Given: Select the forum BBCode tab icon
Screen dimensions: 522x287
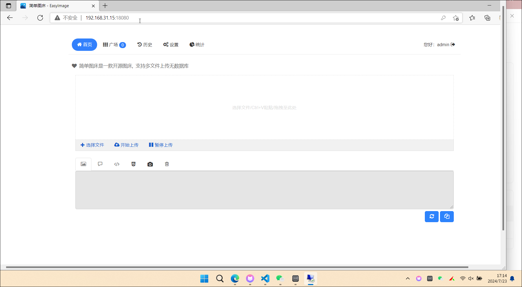Looking at the screenshot, I should (x=100, y=164).
